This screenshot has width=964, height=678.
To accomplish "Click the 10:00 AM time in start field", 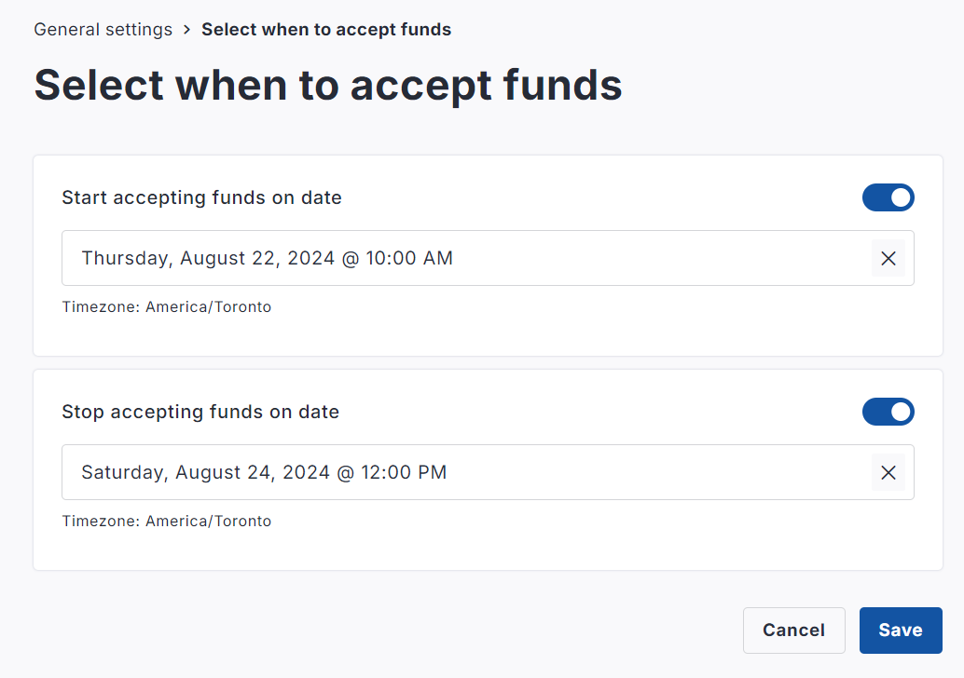I will (409, 258).
